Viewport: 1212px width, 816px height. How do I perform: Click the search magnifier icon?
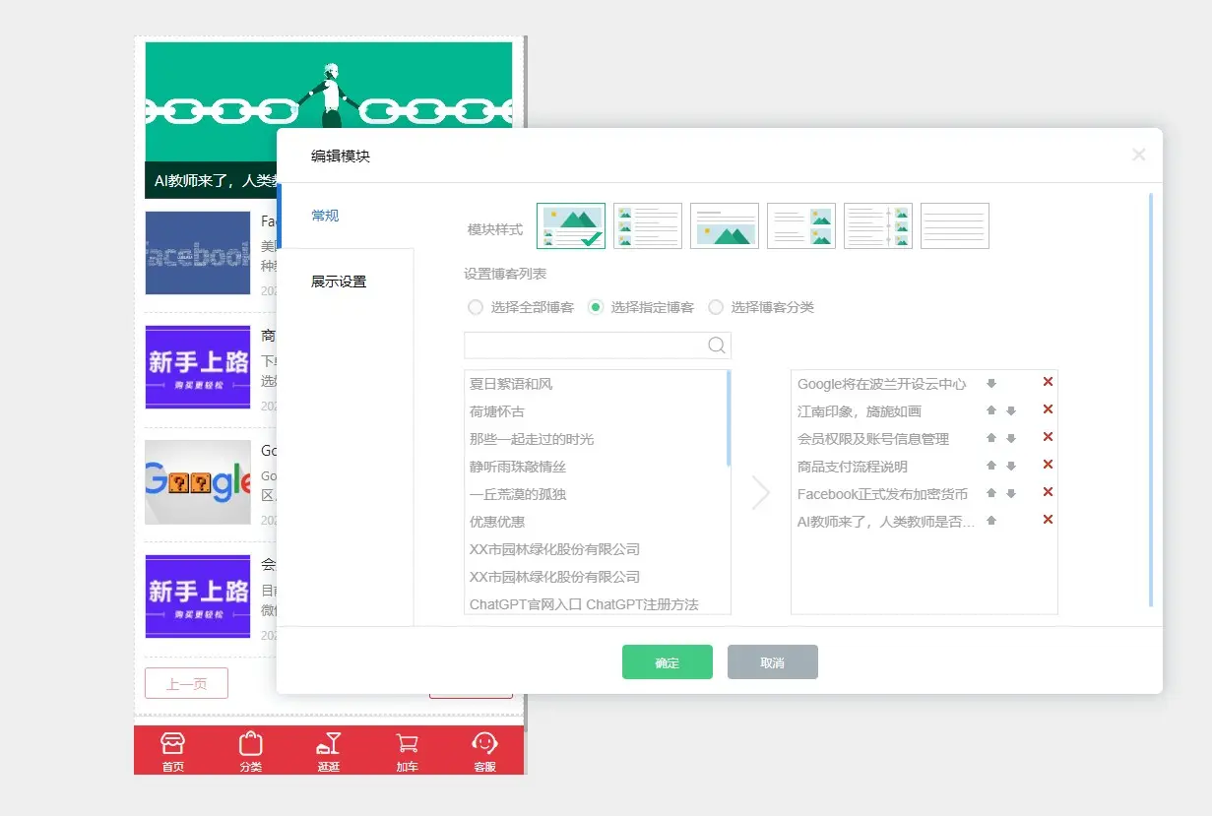coord(717,345)
